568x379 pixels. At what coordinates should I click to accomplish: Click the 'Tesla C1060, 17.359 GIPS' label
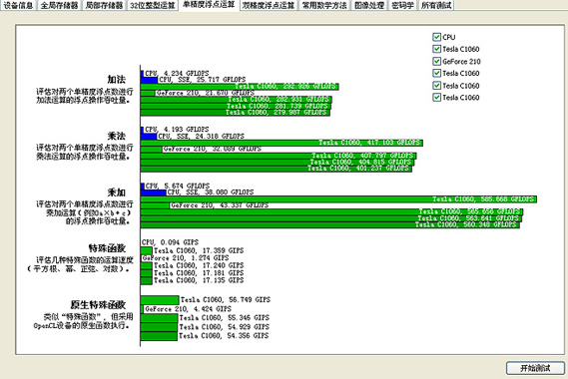[x=199, y=250]
